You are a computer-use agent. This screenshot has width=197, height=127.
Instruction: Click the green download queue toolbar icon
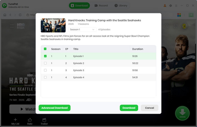tap(191, 15)
